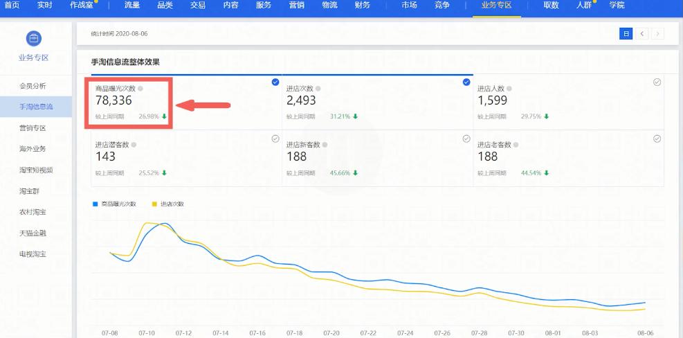683x338 pixels.
Task: Select 淘宝短视频 in the sidebar
Action: [36, 170]
